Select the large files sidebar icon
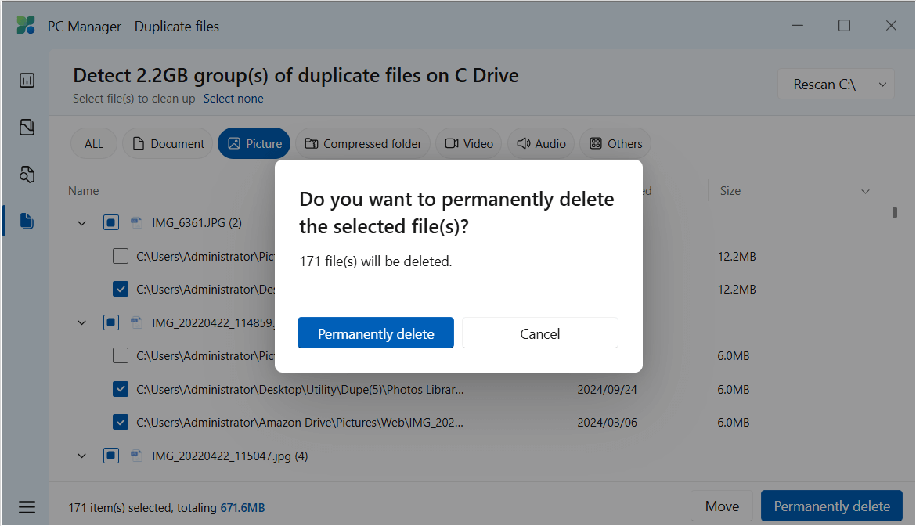The width and height of the screenshot is (916, 526). pyautogui.click(x=27, y=127)
